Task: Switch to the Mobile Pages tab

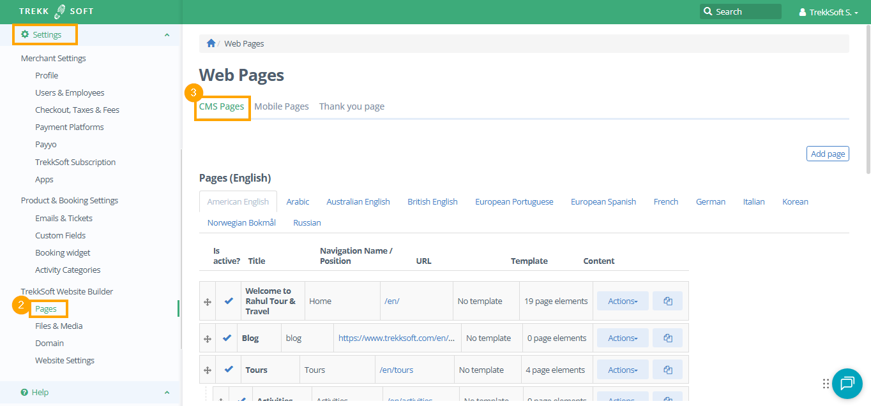Action: [x=281, y=106]
